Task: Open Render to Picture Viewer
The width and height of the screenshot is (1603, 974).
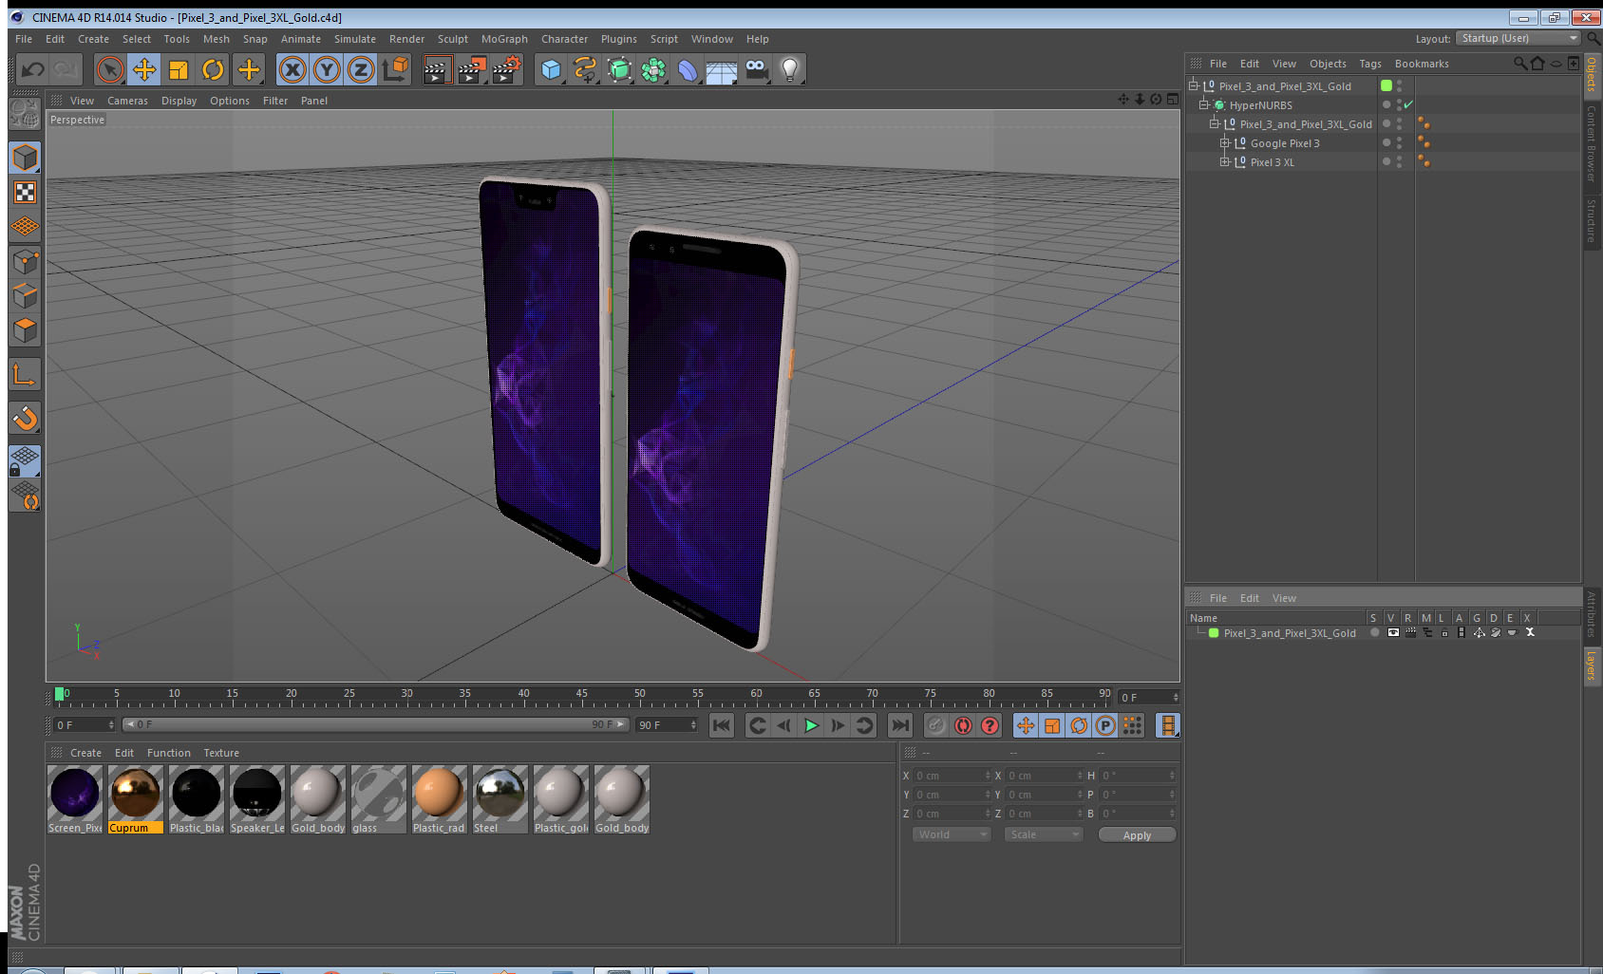Action: click(x=472, y=69)
